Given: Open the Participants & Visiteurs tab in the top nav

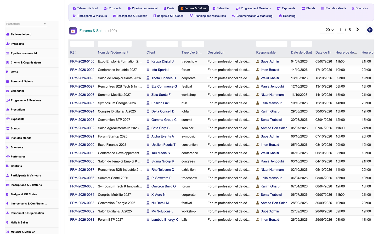Looking at the screenshot, I should point(90,16).
